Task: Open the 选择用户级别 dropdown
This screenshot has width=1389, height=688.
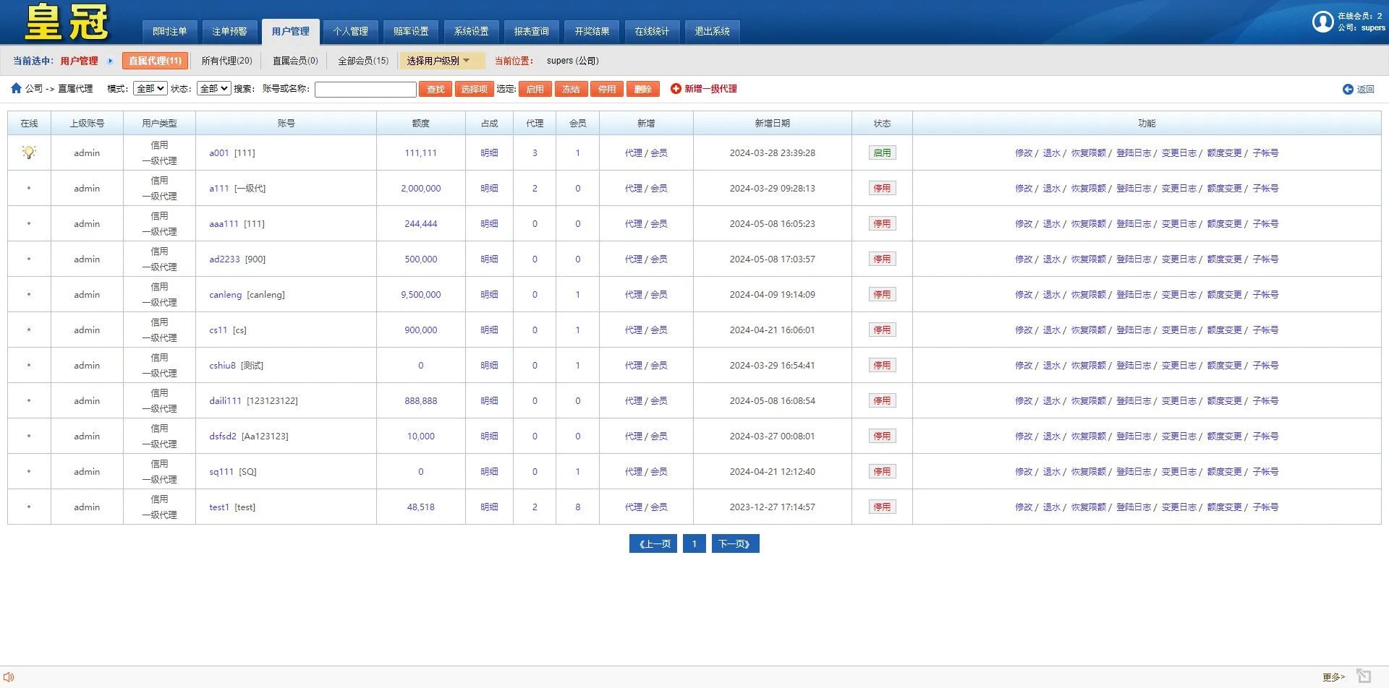Action: pyautogui.click(x=441, y=61)
